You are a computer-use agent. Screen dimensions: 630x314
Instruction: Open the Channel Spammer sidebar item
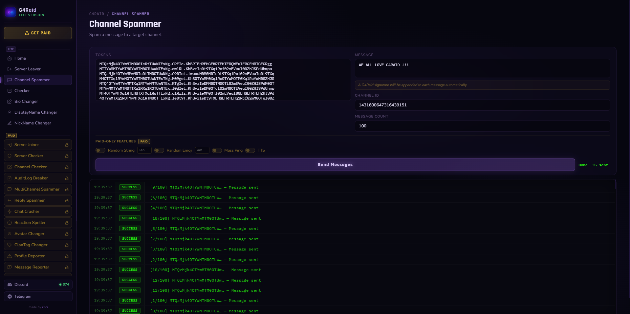(38, 80)
